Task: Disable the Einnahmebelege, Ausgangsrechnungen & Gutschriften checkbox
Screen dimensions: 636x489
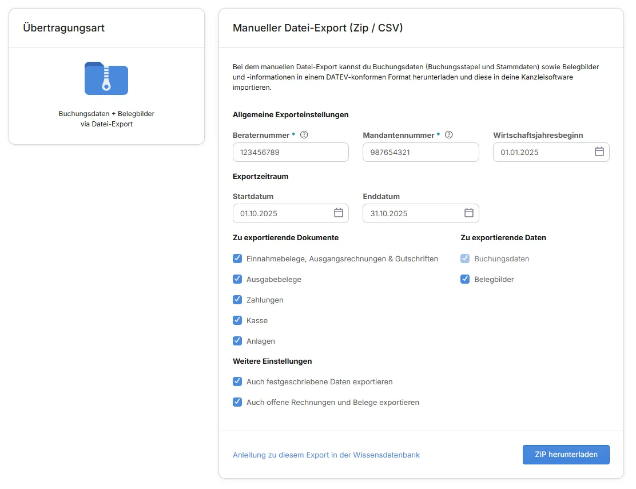Action: (237, 259)
